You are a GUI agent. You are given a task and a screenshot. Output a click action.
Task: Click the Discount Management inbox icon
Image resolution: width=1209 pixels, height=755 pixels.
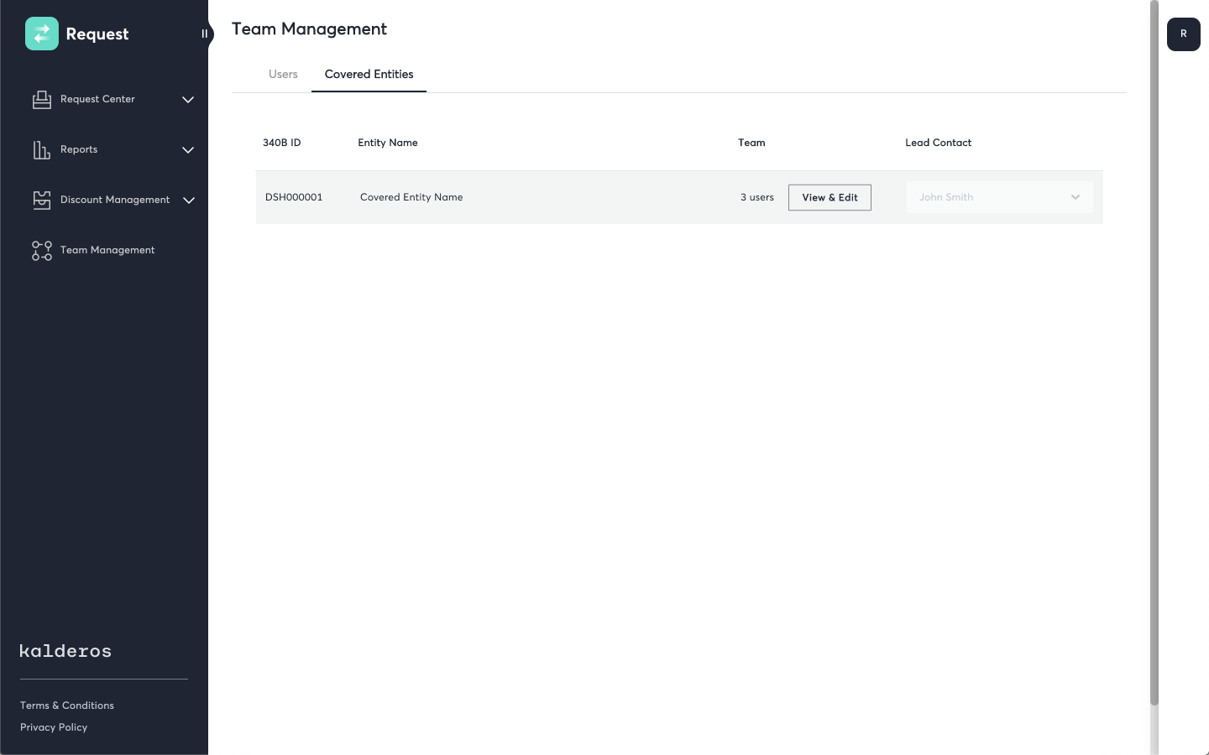coord(42,200)
